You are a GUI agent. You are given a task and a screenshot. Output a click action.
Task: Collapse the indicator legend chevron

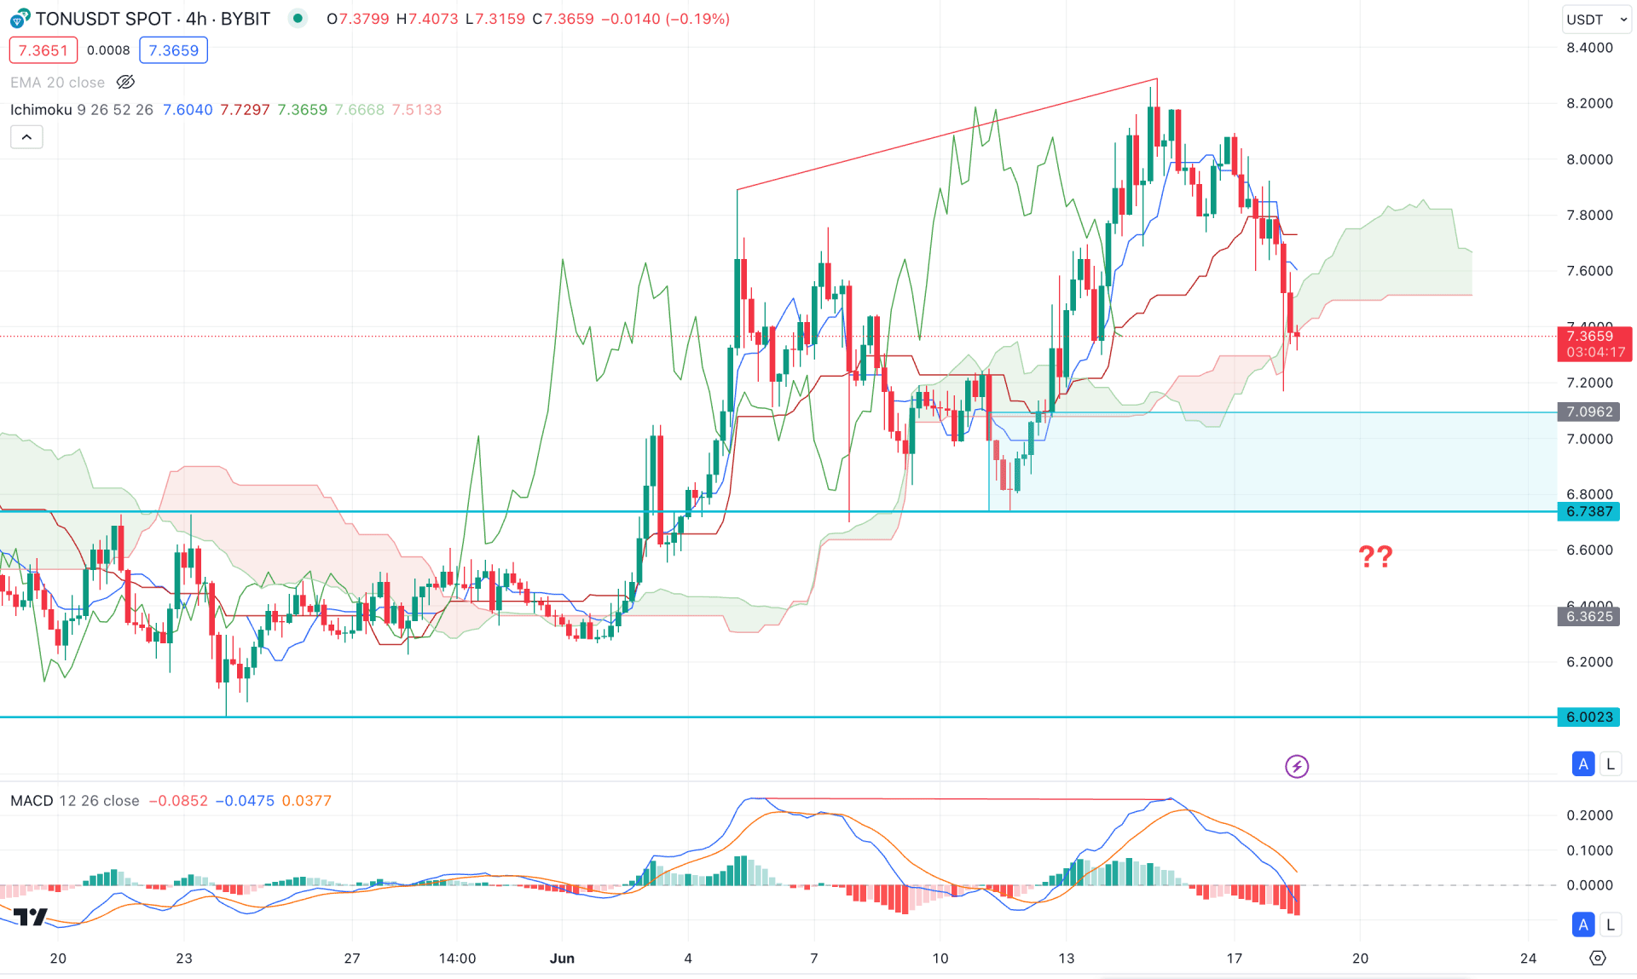(x=26, y=137)
